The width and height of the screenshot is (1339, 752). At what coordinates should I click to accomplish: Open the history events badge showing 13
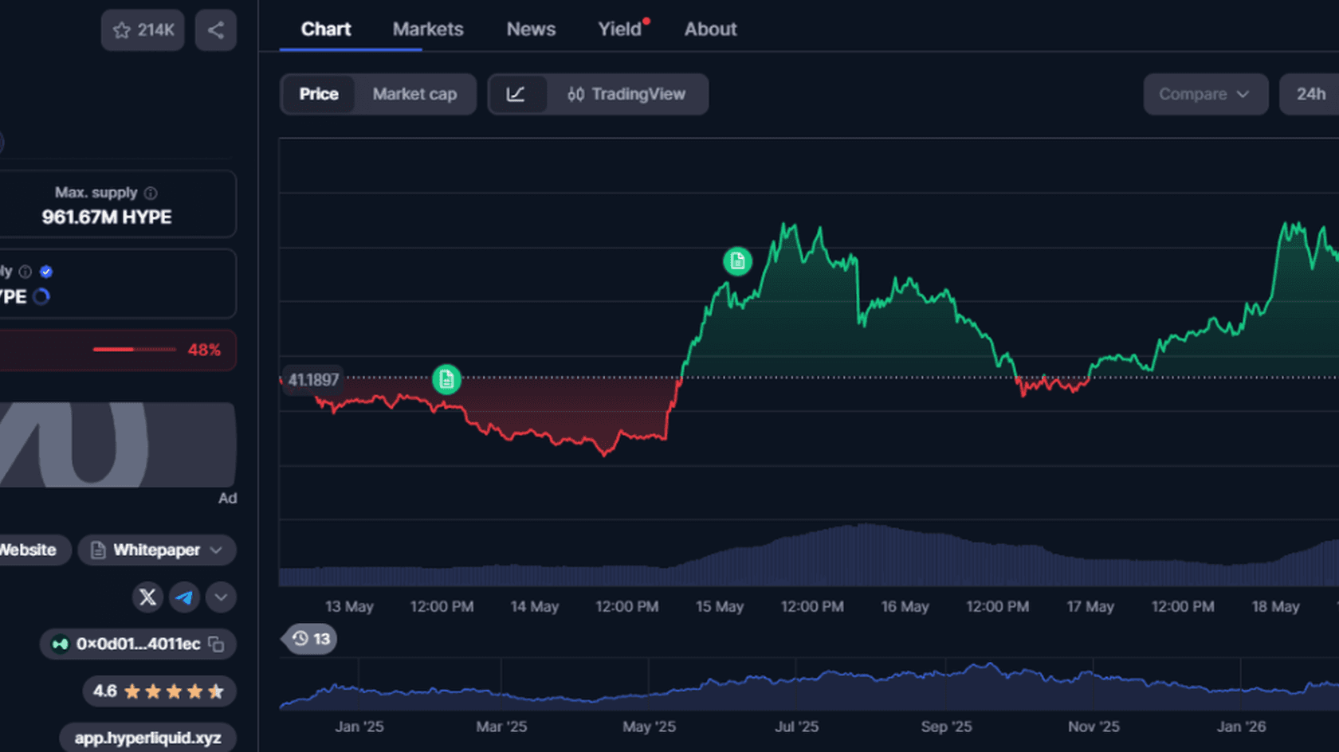(310, 639)
